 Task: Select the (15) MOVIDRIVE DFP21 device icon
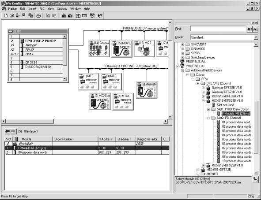point(122,48)
